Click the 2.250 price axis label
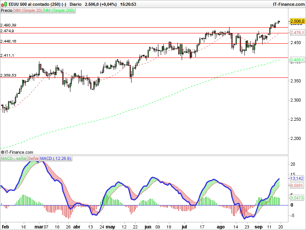This screenshot has width=306, height=230. (296, 119)
